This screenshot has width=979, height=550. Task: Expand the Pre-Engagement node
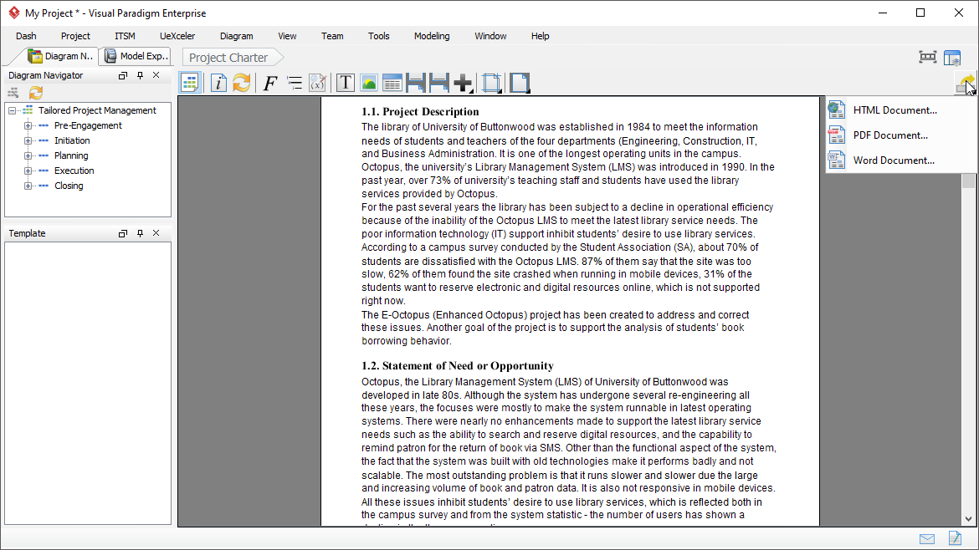(28, 125)
